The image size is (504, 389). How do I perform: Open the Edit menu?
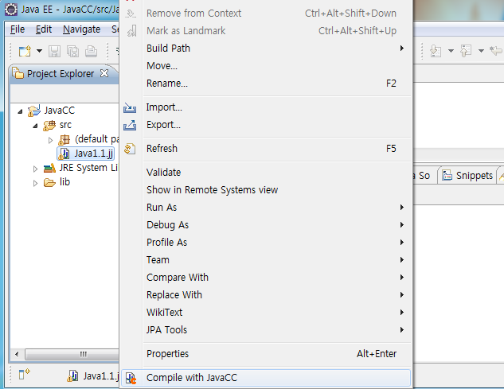(x=43, y=29)
